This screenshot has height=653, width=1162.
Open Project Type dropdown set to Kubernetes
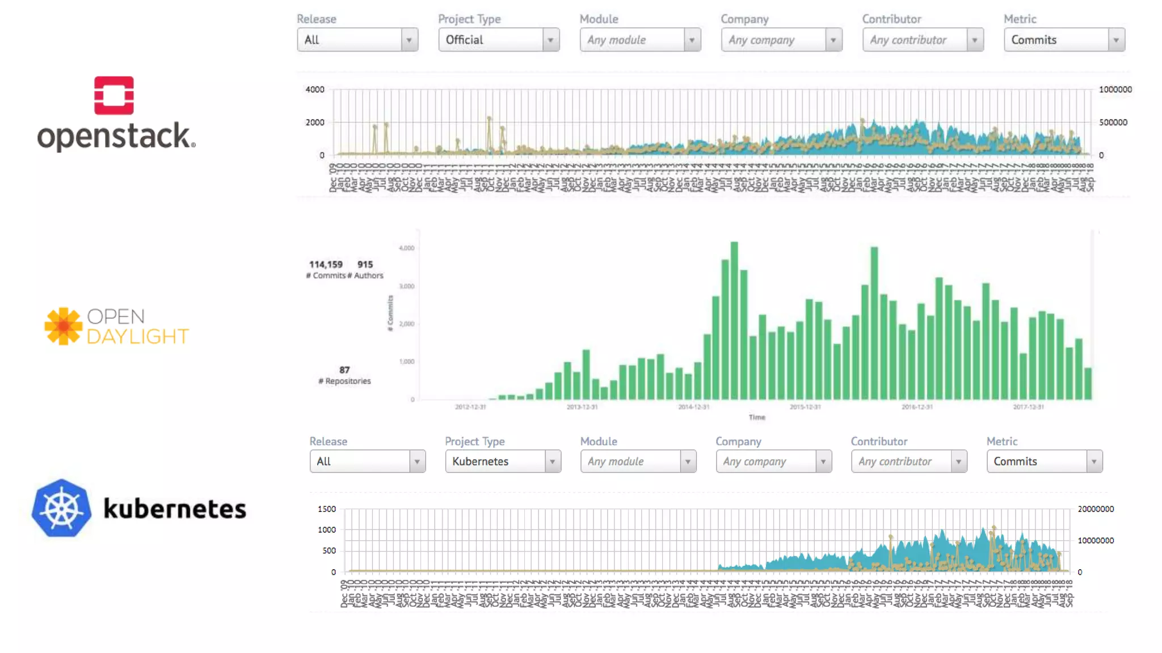coord(503,461)
